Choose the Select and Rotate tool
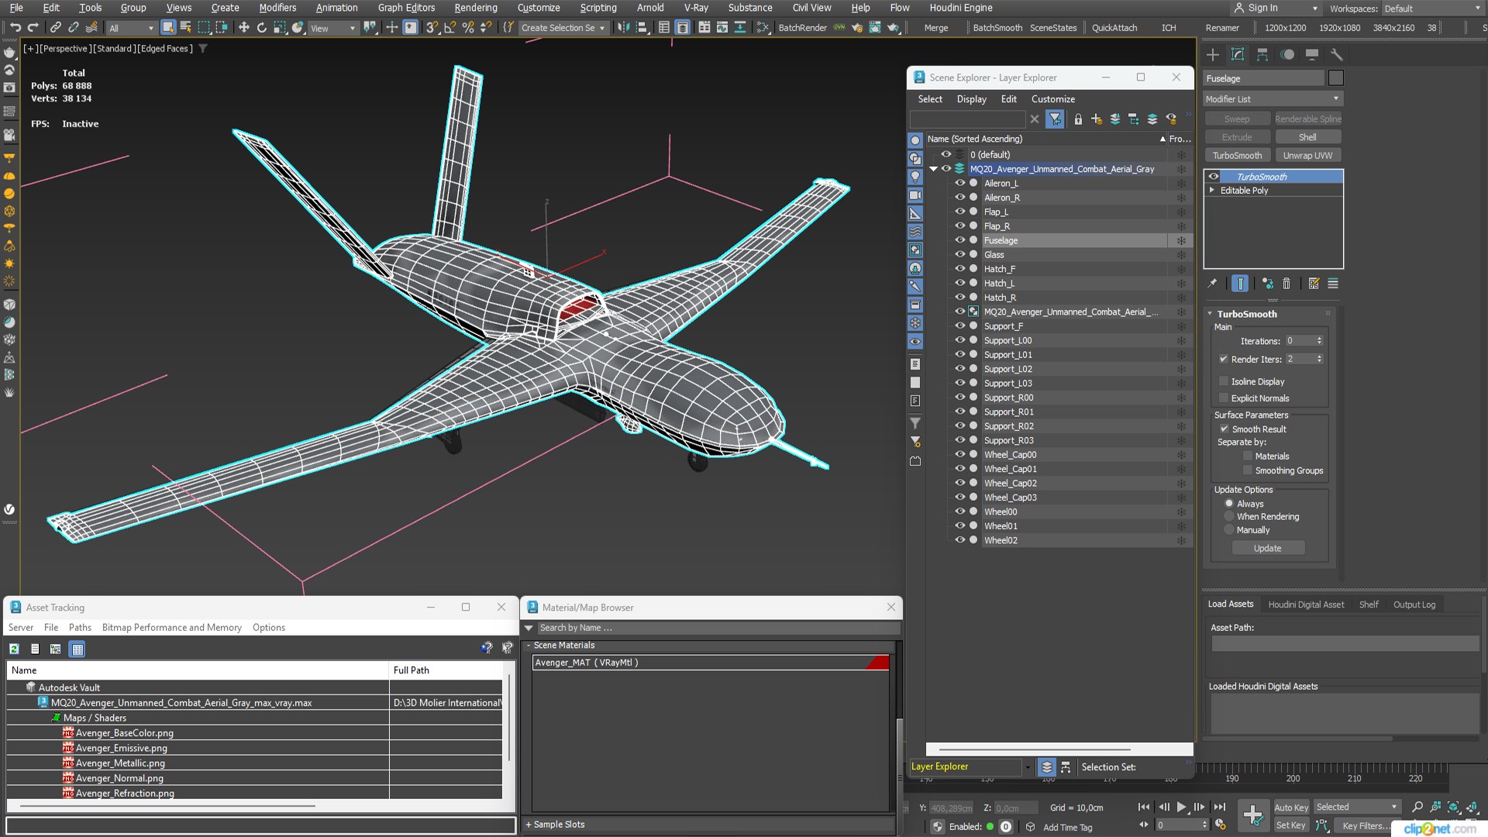1488x837 pixels. pyautogui.click(x=261, y=28)
